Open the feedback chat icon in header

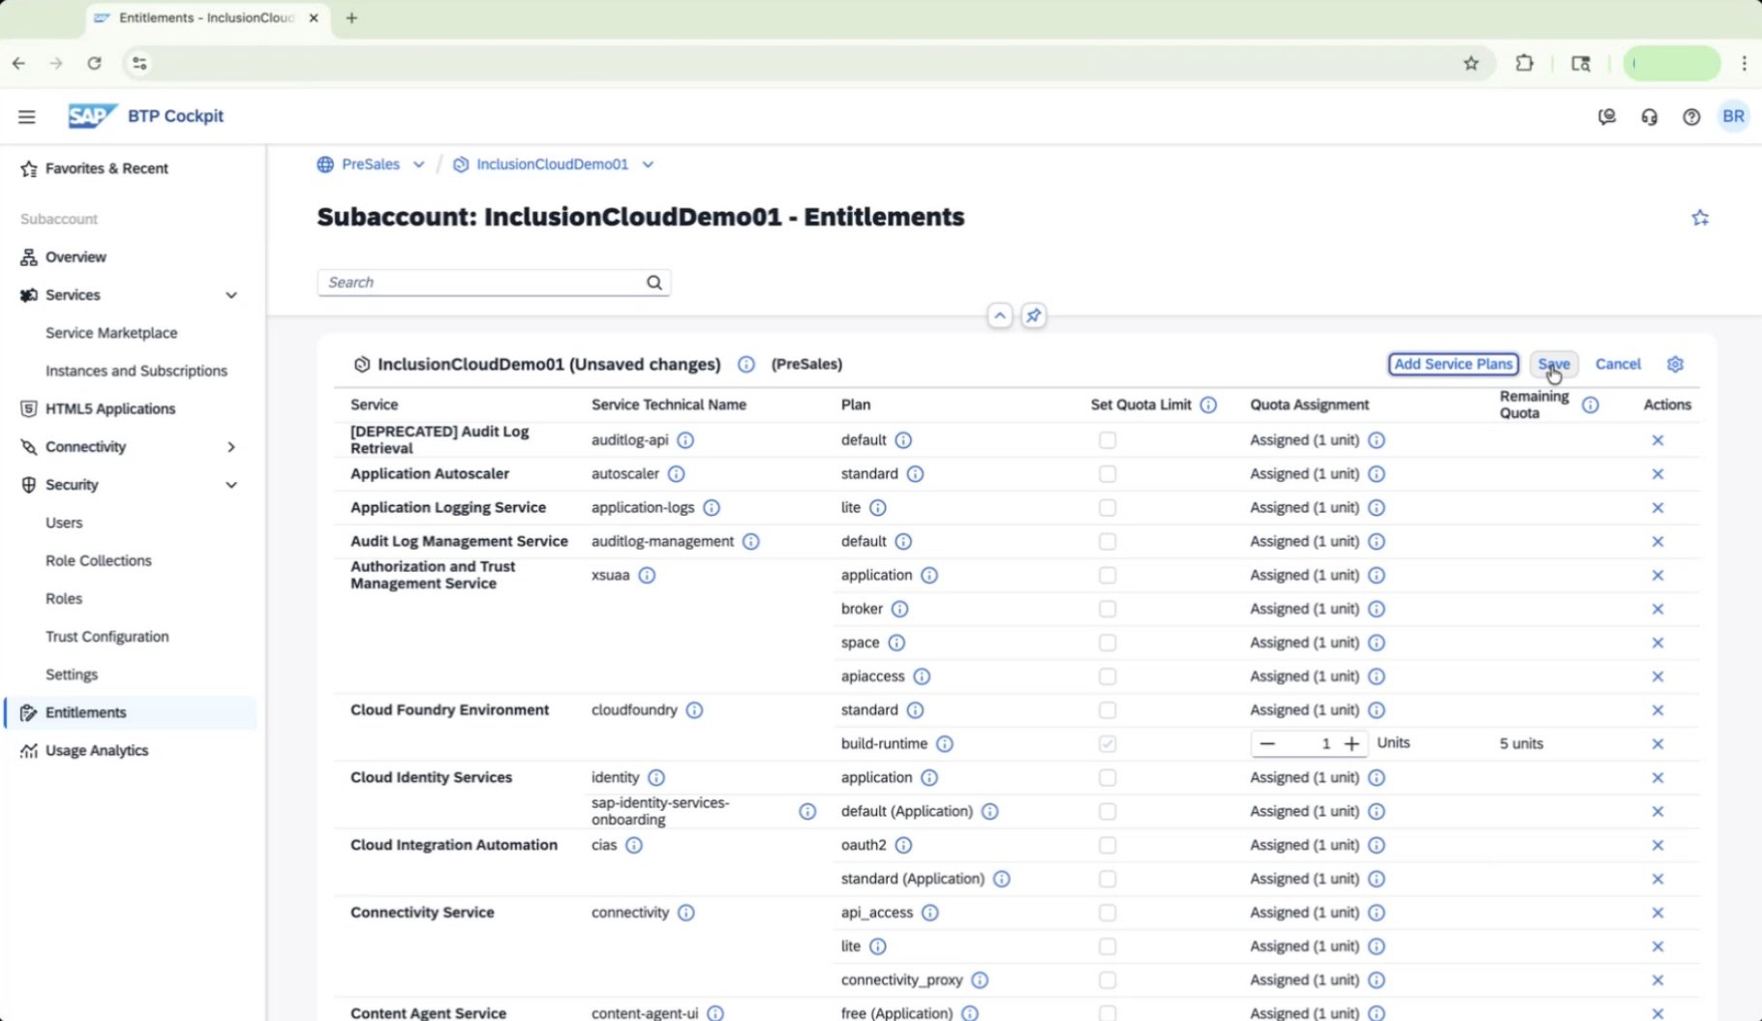point(1607,117)
